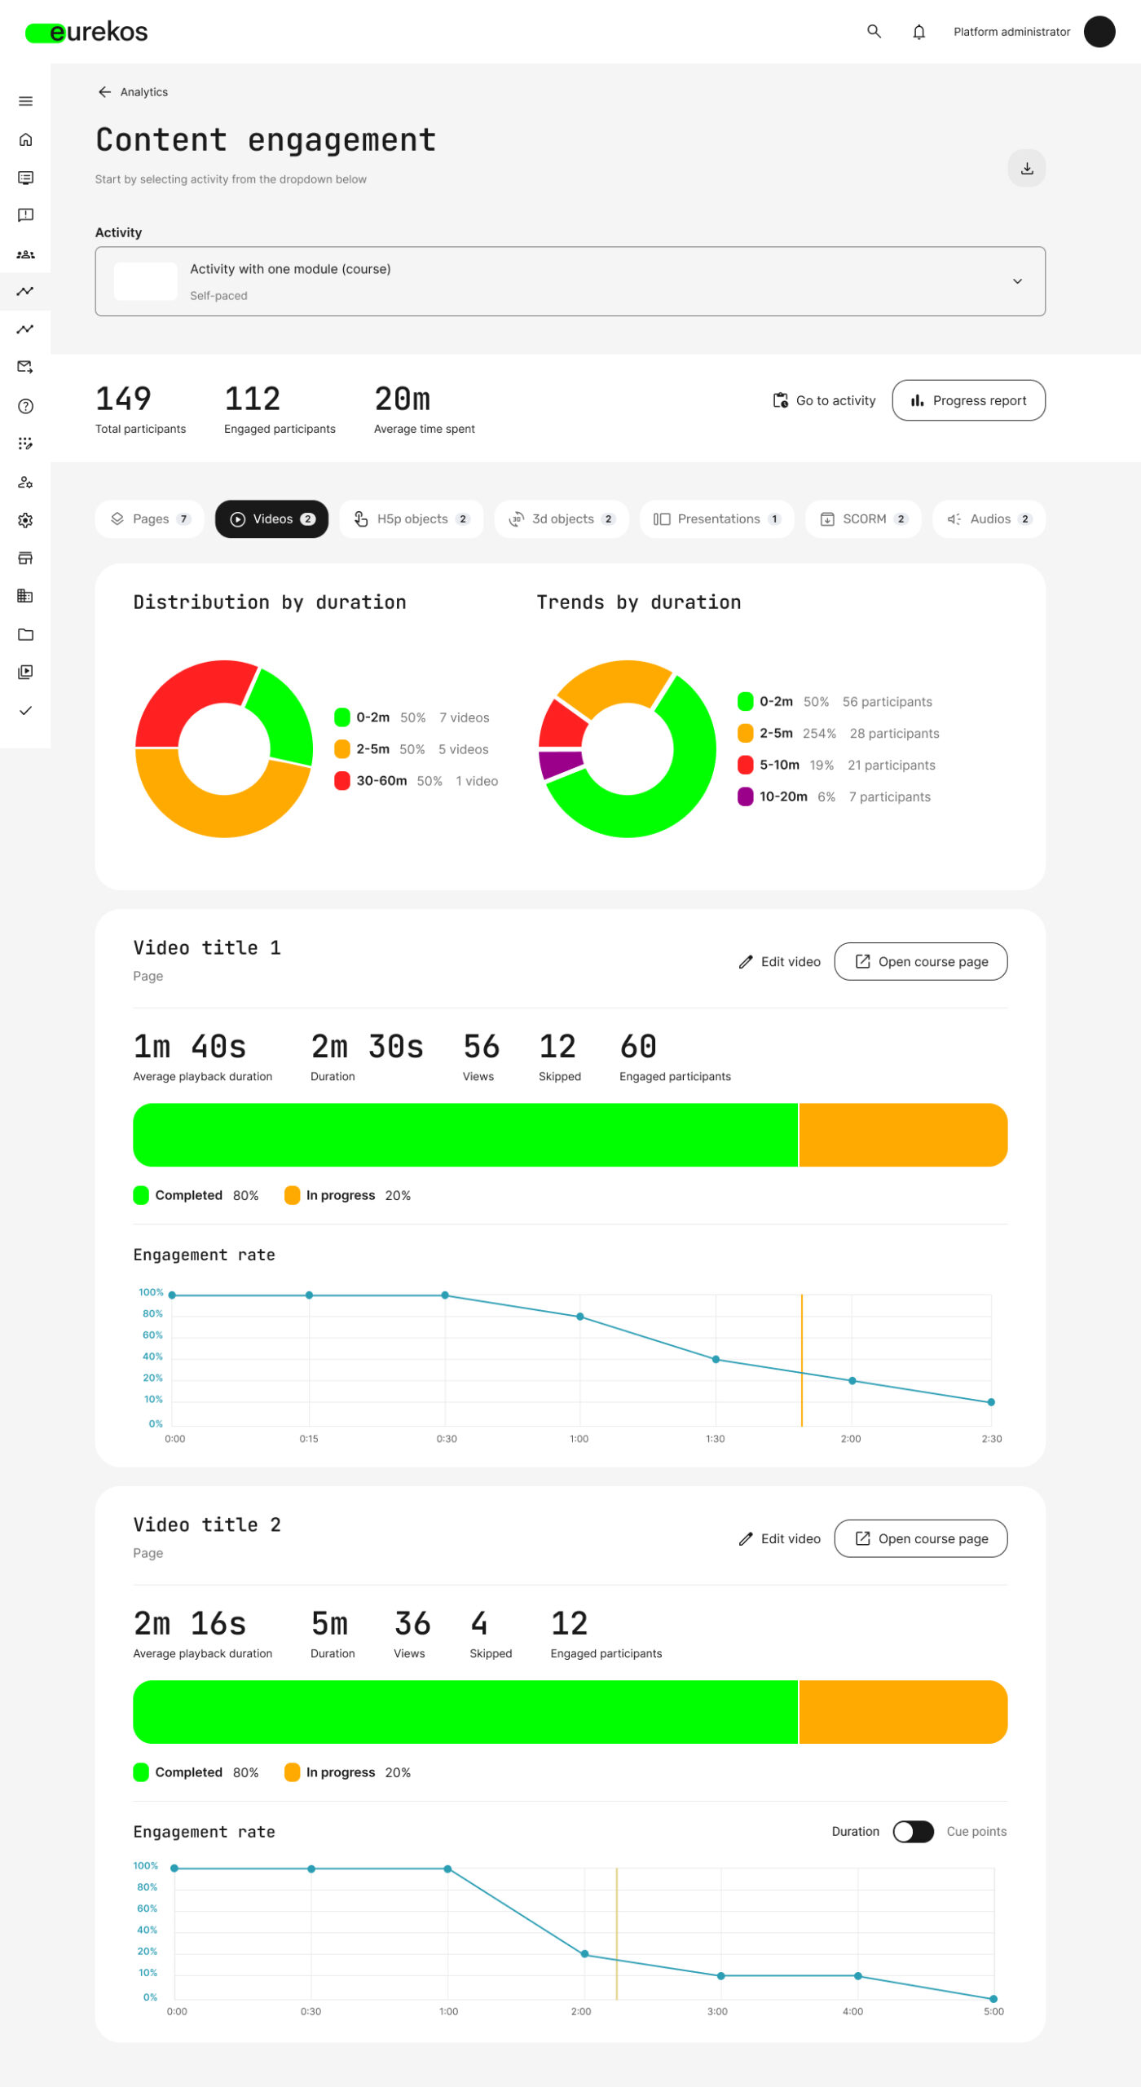Open the help question mark icon
1141x2087 pixels.
pyautogui.click(x=25, y=406)
